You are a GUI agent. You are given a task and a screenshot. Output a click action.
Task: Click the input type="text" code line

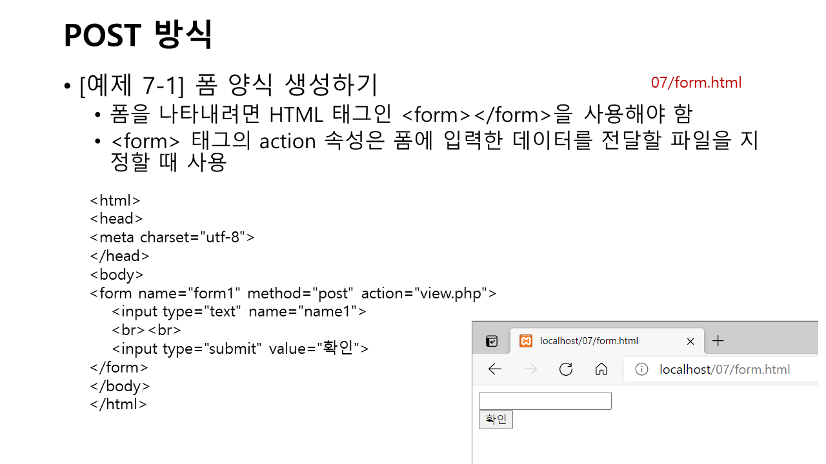coord(239,312)
